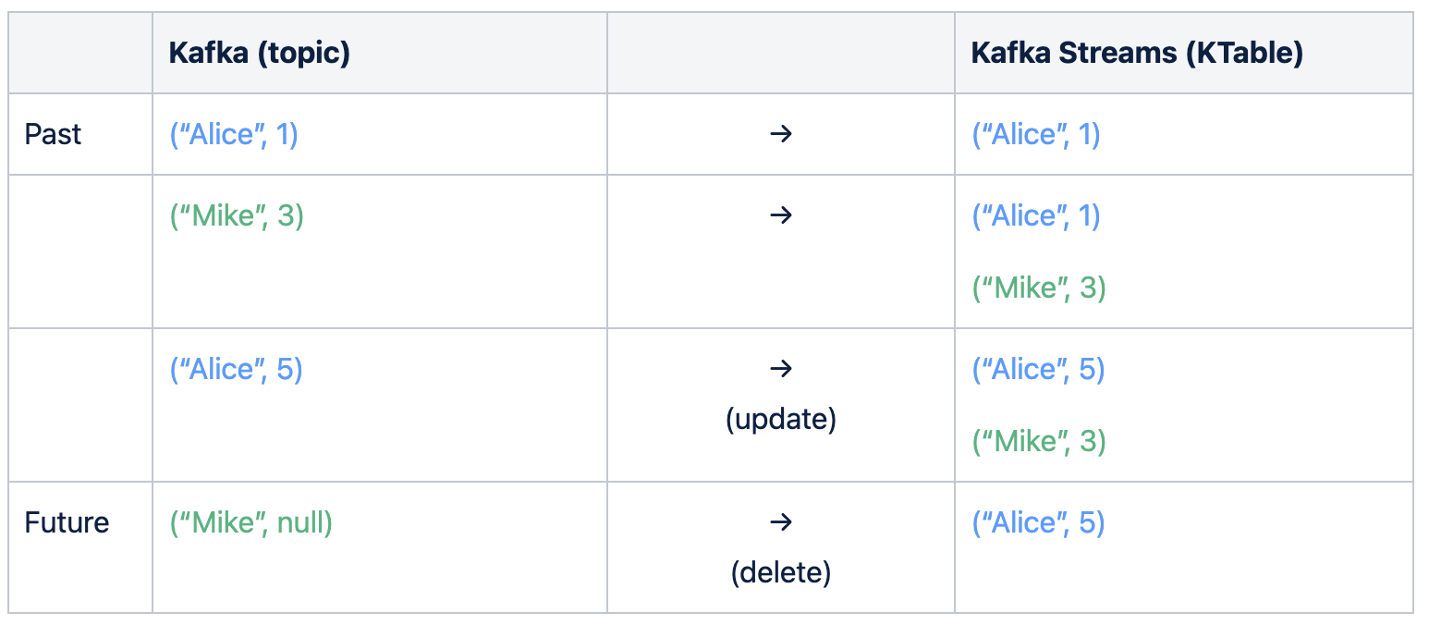1429x625 pixels.
Task: Click the "(delete)" label text
Action: tap(781, 572)
